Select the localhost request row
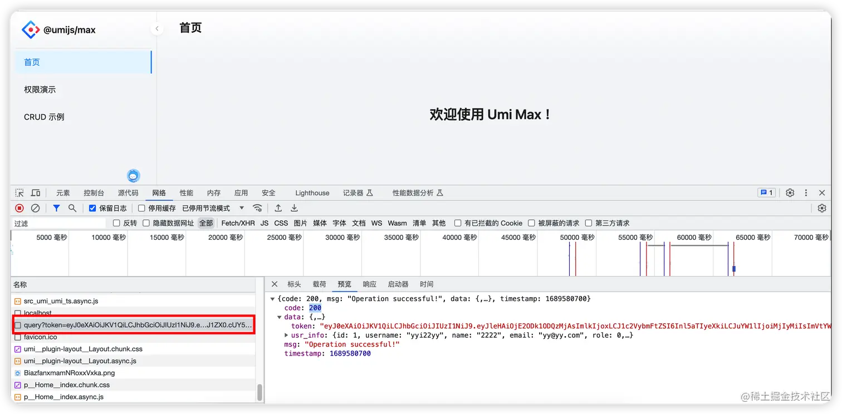 coord(133,313)
